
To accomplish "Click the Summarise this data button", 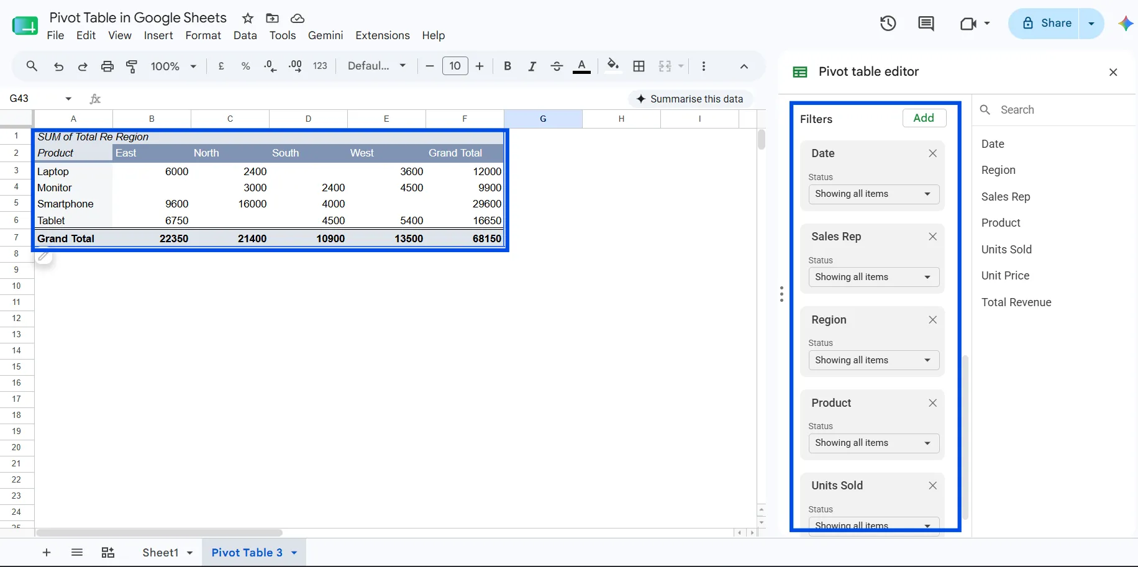I will (690, 99).
